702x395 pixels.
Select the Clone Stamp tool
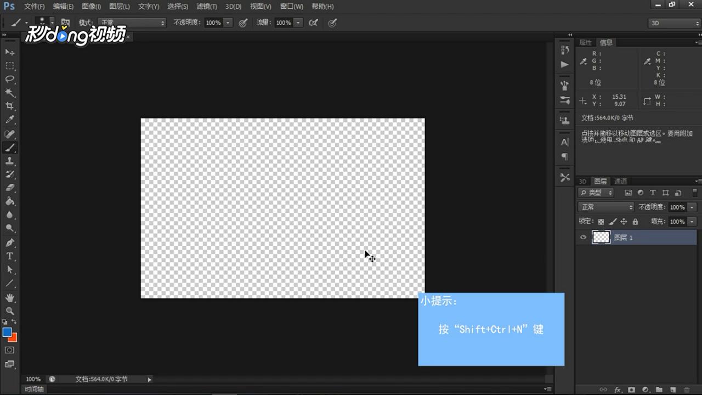click(x=10, y=161)
